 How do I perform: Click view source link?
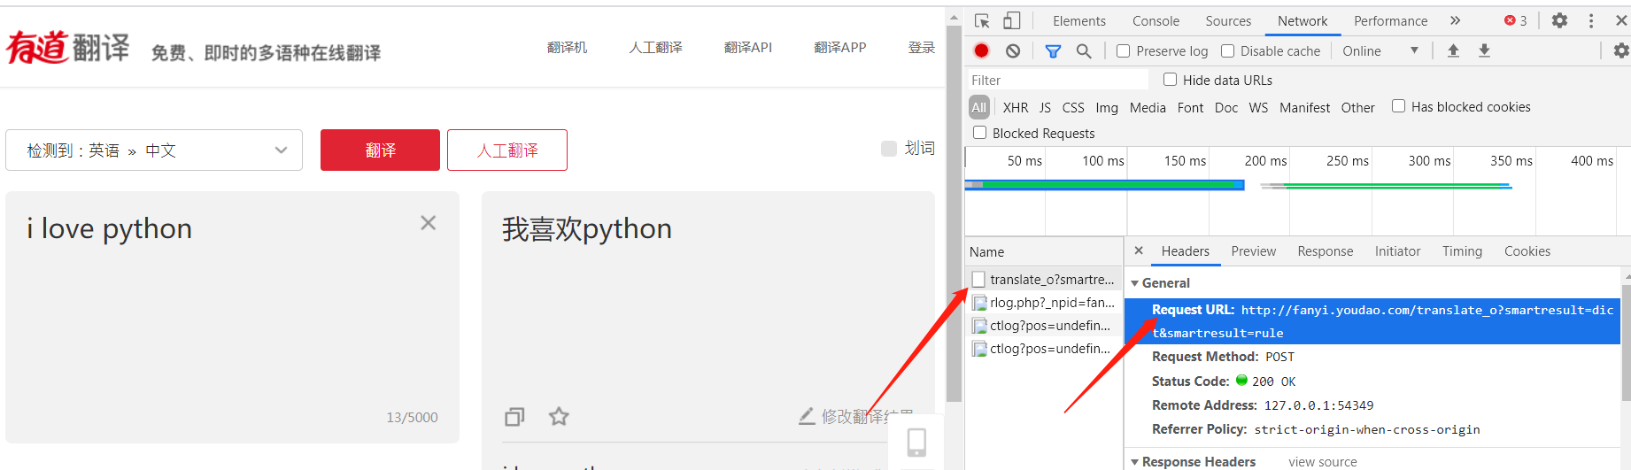(x=1322, y=462)
